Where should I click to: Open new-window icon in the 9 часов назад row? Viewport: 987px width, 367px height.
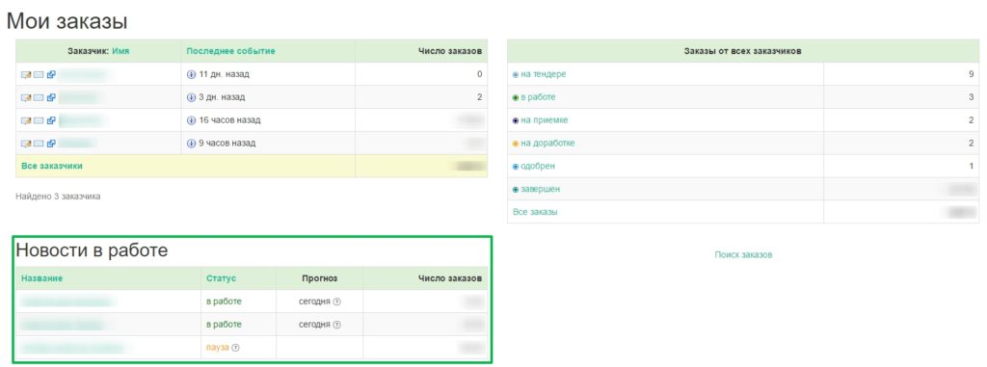point(52,144)
